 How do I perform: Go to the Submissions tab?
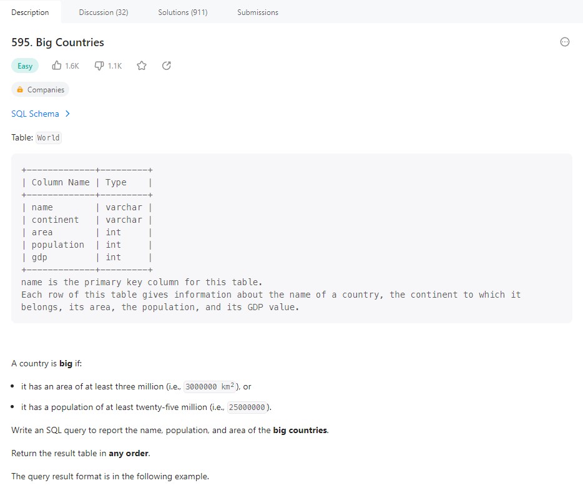pyautogui.click(x=258, y=12)
